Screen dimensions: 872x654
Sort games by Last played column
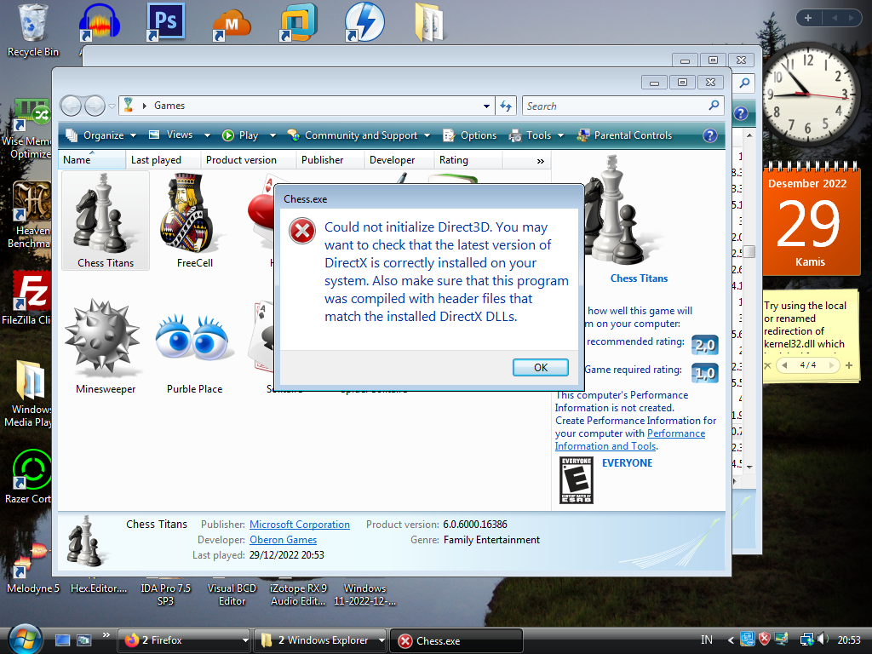156,160
